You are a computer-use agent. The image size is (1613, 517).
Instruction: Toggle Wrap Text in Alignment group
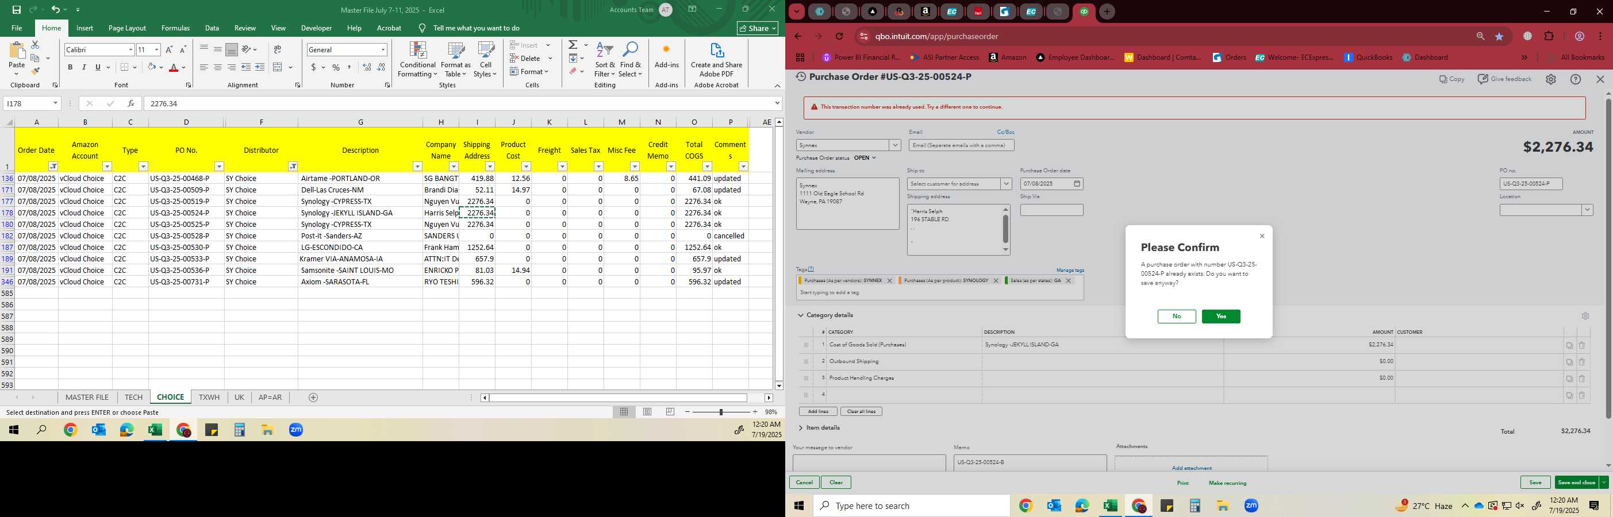278,49
